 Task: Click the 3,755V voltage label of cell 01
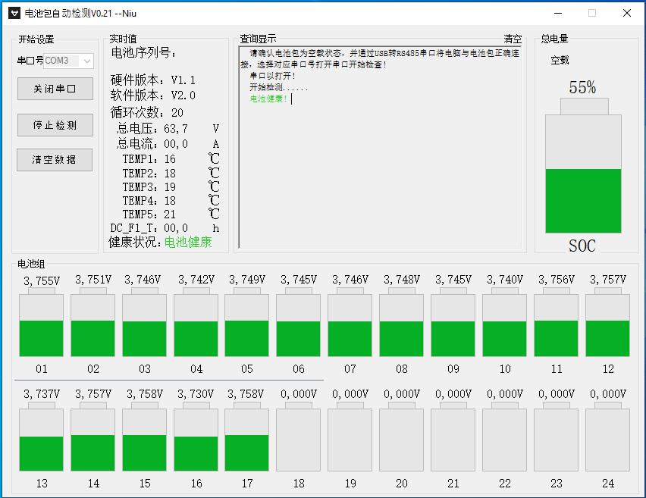pyautogui.click(x=42, y=281)
